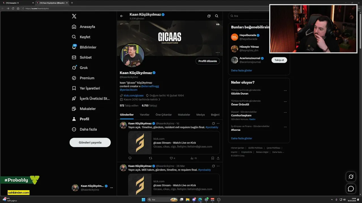
Task: Click Grok icon on the 28 Mar post
Action: [x=214, y=166]
